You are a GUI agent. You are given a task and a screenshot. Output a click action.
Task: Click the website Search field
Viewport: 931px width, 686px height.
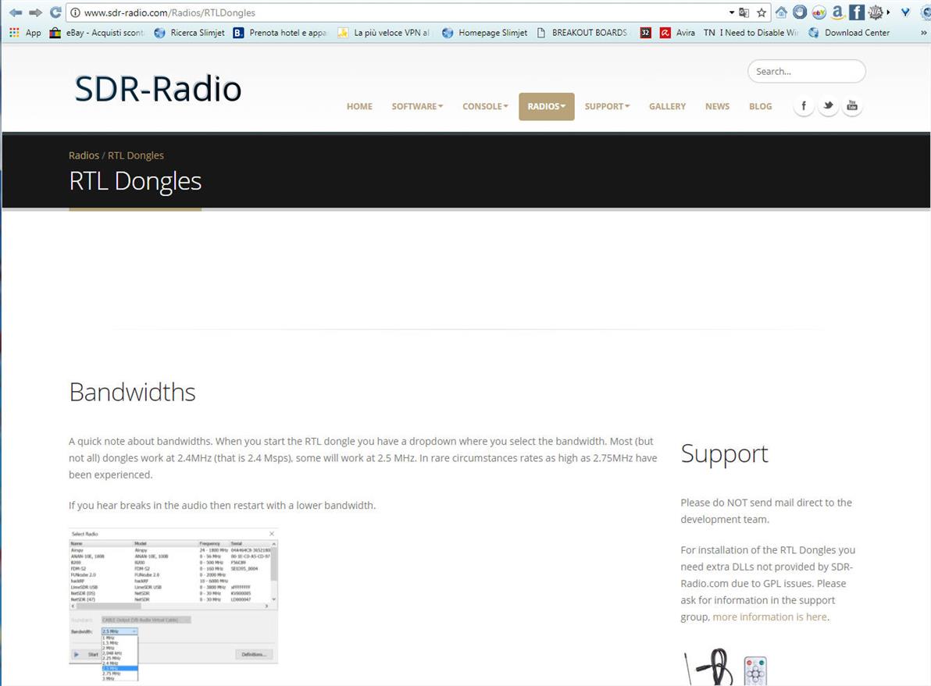click(x=806, y=71)
